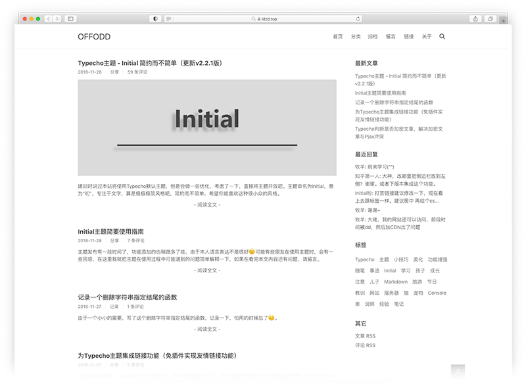Click 7 条评论 comment count link
The height and width of the screenshot is (386, 526).
(136, 240)
